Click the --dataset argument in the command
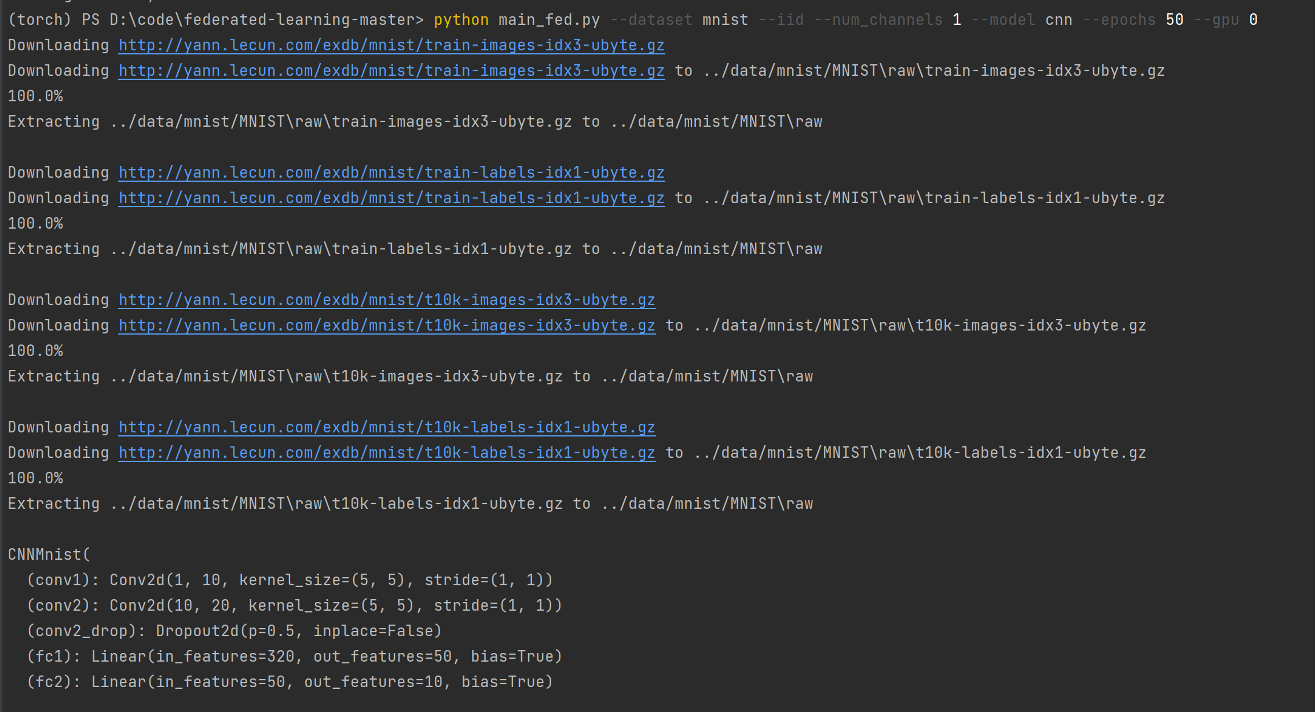This screenshot has width=1315, height=712. 651,20
